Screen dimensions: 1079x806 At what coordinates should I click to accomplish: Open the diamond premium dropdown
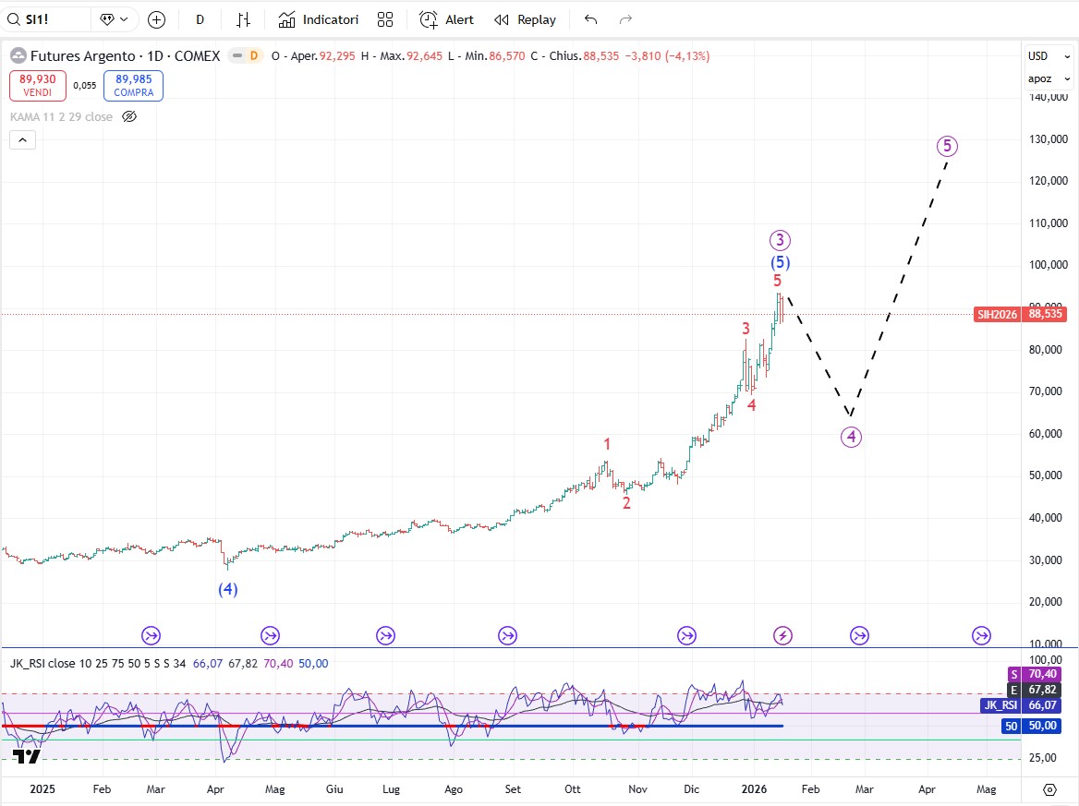click(x=115, y=19)
